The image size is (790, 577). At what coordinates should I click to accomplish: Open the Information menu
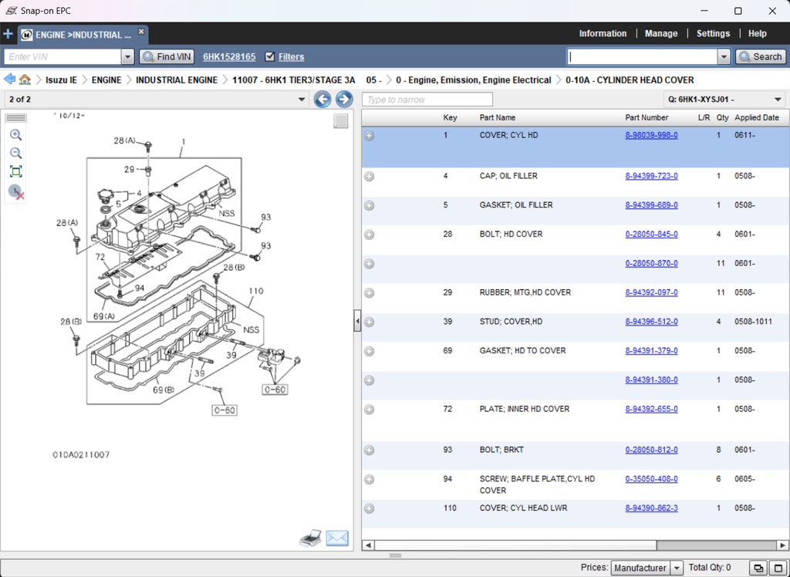tap(603, 34)
